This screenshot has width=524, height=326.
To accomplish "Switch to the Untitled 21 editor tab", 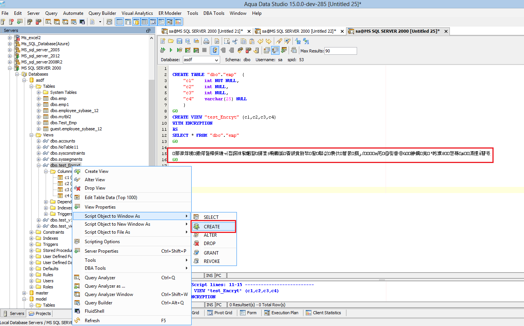I will coord(205,31).
